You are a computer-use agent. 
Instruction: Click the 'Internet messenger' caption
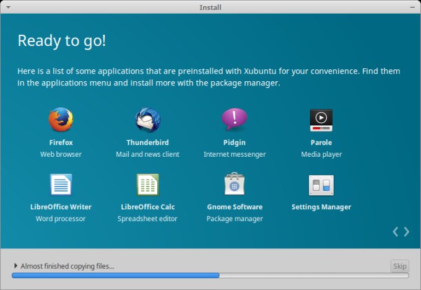[235, 154]
